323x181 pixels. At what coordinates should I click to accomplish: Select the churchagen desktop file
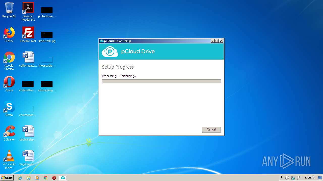click(x=28, y=111)
